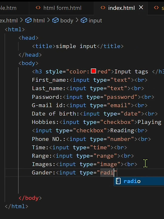The width and height of the screenshot is (164, 219).
Task: Click the opening <body> tag
Action: [29, 63]
